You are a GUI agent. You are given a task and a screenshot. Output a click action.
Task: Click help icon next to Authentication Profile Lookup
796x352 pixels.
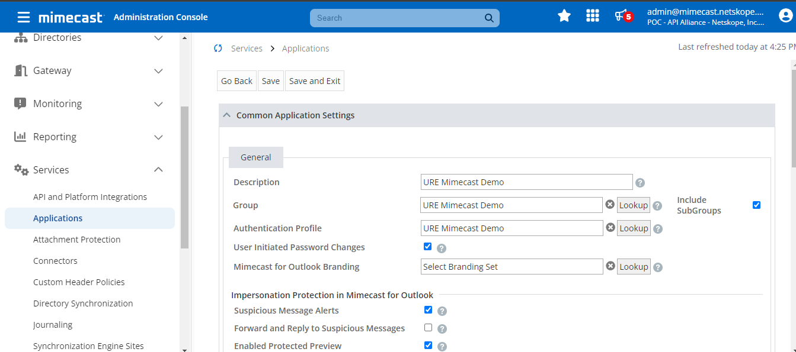pyautogui.click(x=658, y=229)
